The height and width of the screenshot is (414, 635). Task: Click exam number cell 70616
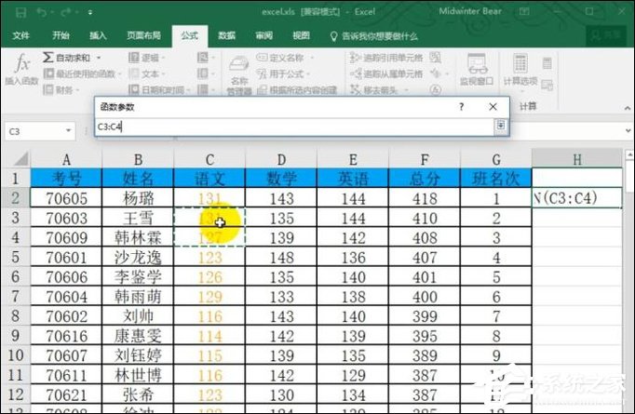pos(66,336)
